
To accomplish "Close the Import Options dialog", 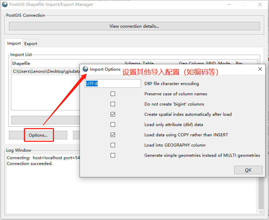I will coord(260,69).
